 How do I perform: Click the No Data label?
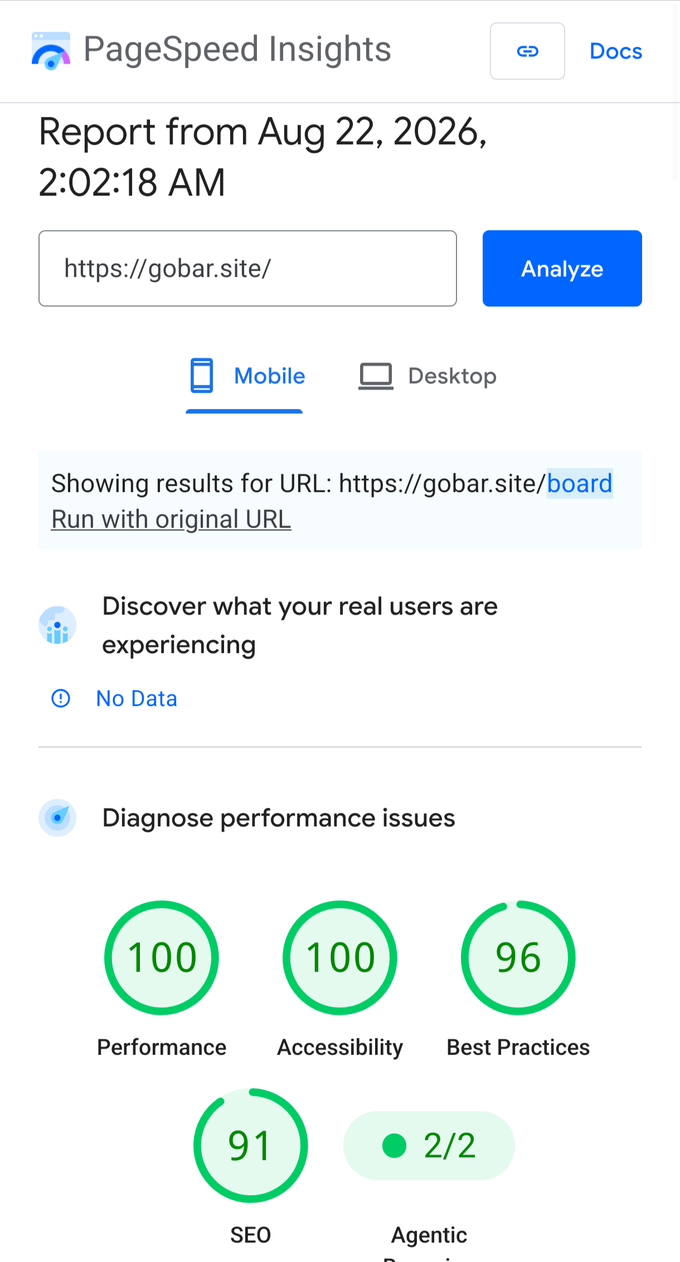137,698
